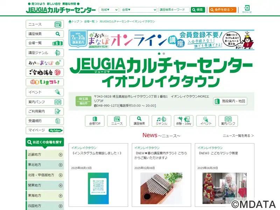The width and height of the screenshot is (280, 210).
Task: Click the JEUGIAカルチャーセンター header logo
Action: pyautogui.click(x=61, y=10)
